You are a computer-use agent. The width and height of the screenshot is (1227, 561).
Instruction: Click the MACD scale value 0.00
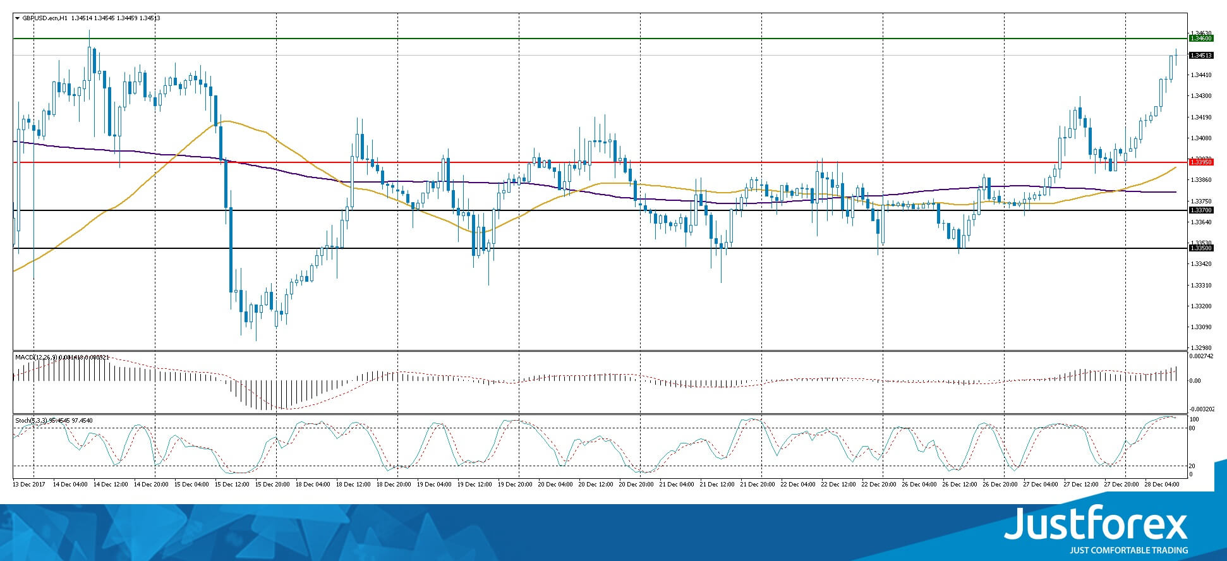1195,381
